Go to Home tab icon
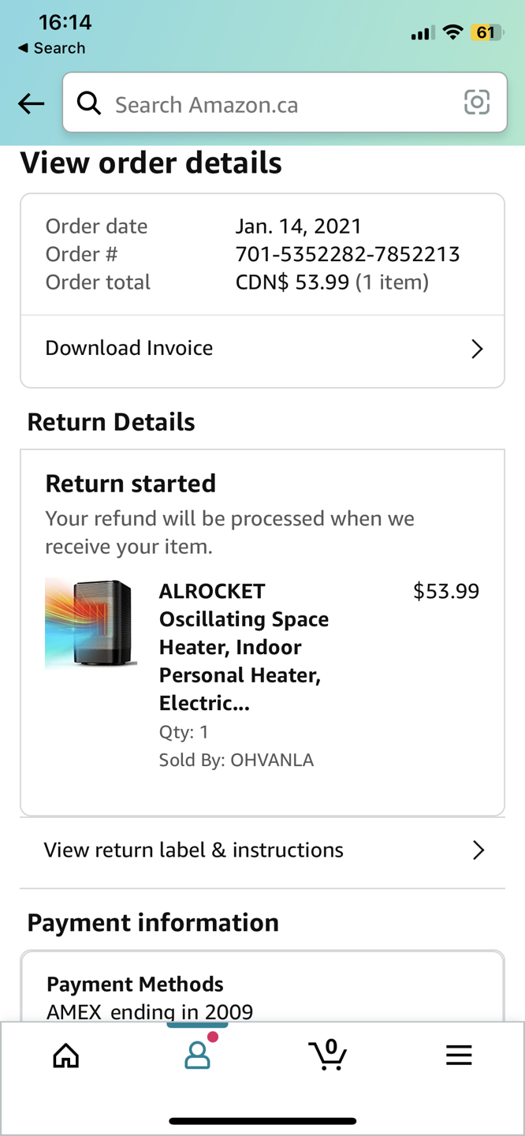 [66, 1056]
